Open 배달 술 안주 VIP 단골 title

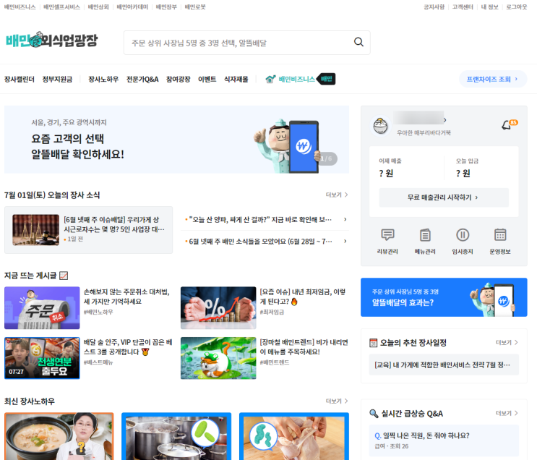[x=128, y=347]
